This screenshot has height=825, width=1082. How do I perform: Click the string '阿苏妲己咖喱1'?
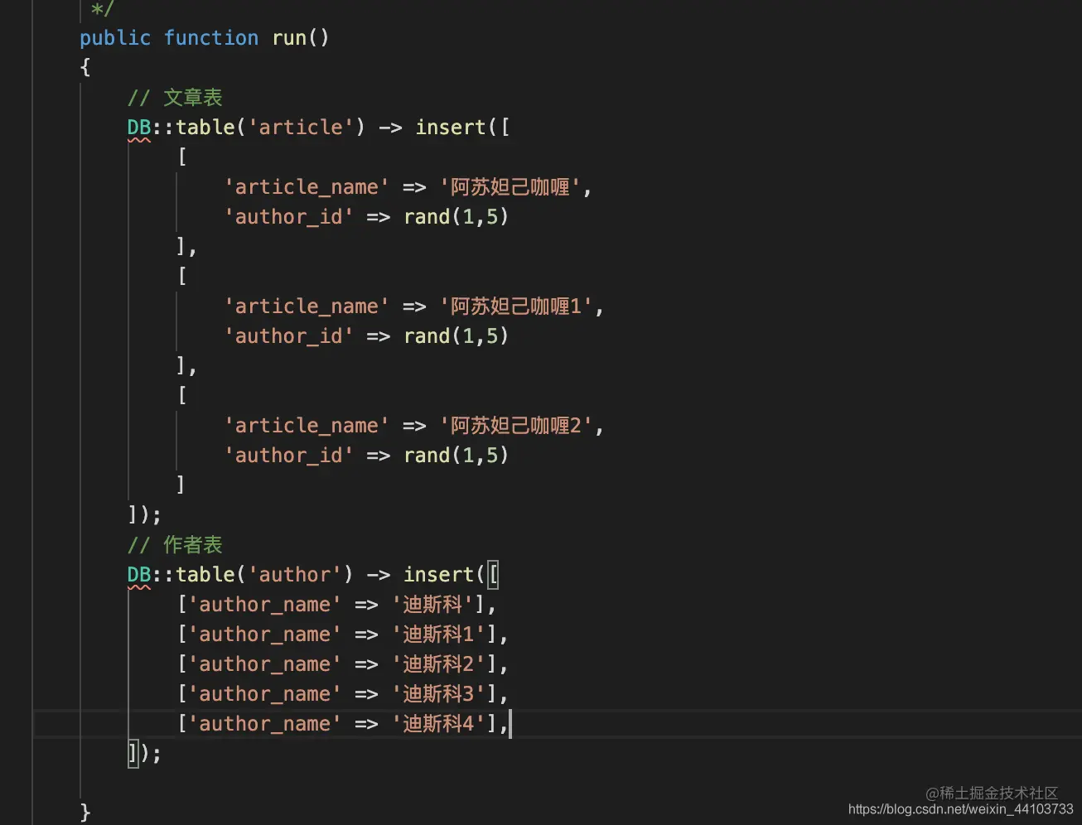tap(516, 306)
